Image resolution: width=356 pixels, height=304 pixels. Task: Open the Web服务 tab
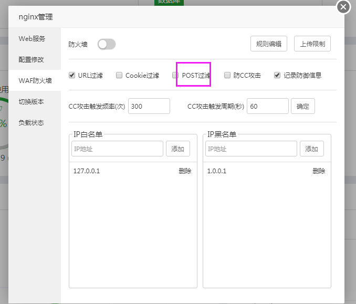pos(35,39)
